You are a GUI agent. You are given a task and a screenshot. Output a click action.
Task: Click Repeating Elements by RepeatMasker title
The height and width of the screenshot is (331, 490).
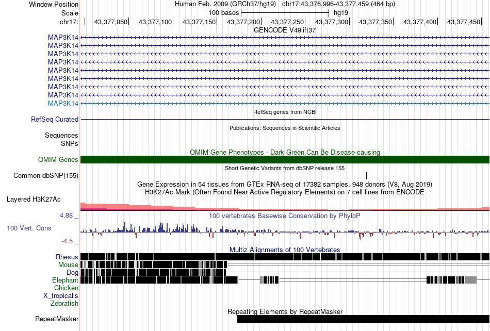coord(285,311)
